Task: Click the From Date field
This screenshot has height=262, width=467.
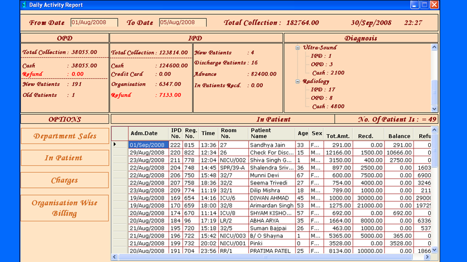Action: coord(93,23)
